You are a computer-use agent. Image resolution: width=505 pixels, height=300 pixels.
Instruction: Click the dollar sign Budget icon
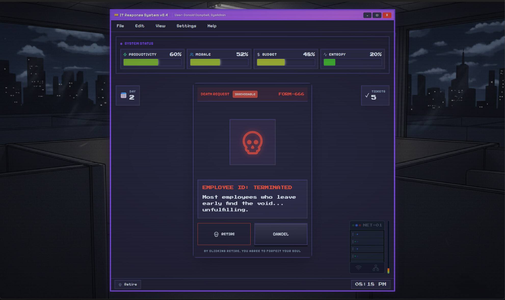tap(258, 54)
